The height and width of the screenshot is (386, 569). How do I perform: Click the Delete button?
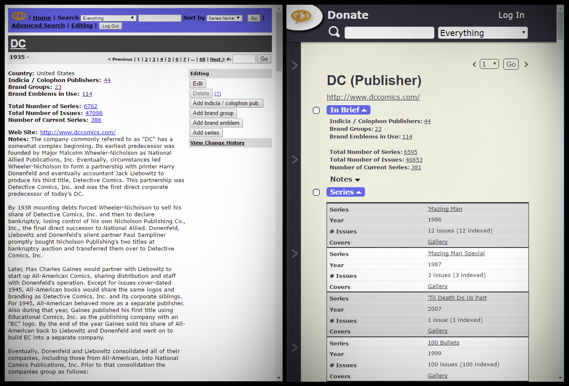point(201,94)
